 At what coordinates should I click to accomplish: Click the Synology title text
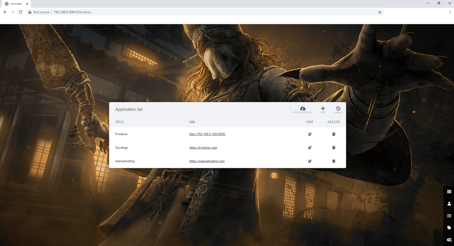point(121,148)
